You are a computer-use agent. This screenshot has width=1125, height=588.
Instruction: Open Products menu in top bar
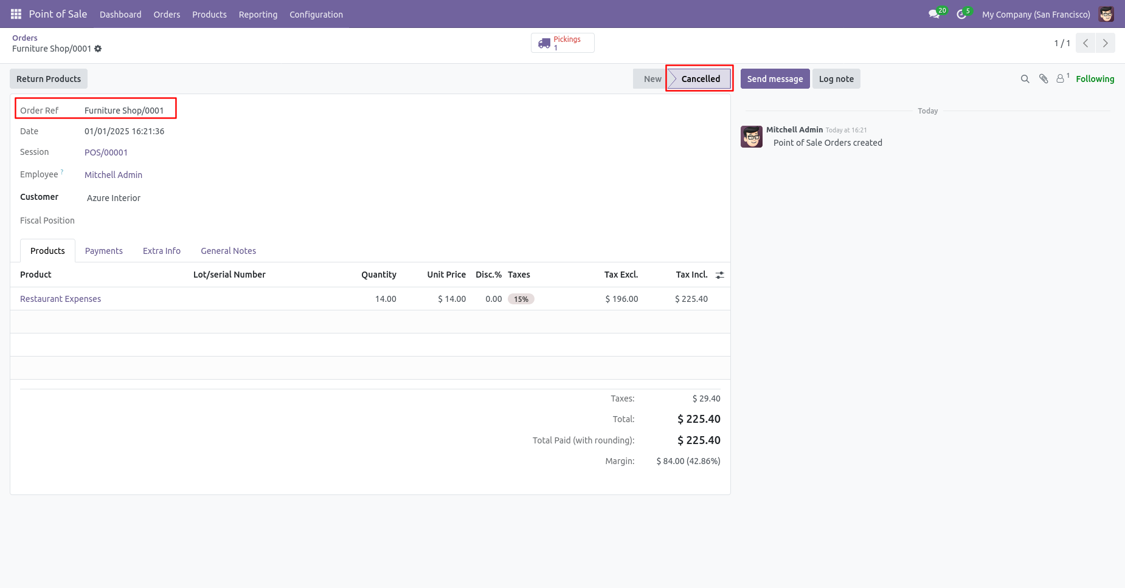(x=209, y=14)
